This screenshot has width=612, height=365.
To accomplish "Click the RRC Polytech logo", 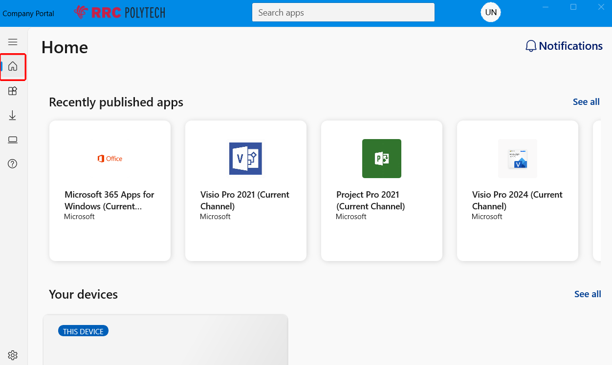I will 120,13.
